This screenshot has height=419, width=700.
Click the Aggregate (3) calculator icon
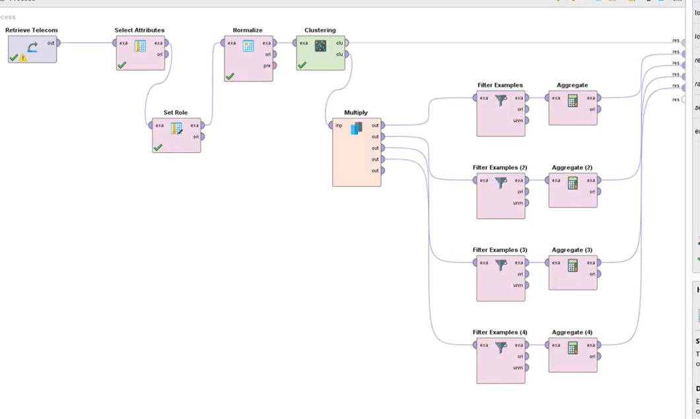tap(573, 265)
